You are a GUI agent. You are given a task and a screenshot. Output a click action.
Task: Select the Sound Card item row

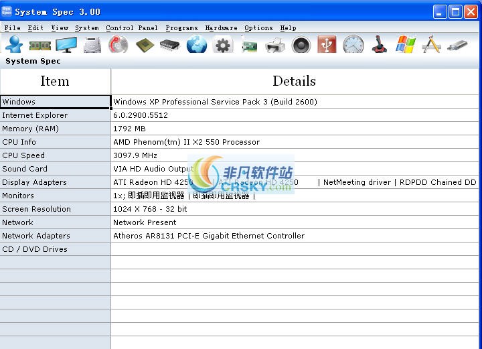point(56,169)
